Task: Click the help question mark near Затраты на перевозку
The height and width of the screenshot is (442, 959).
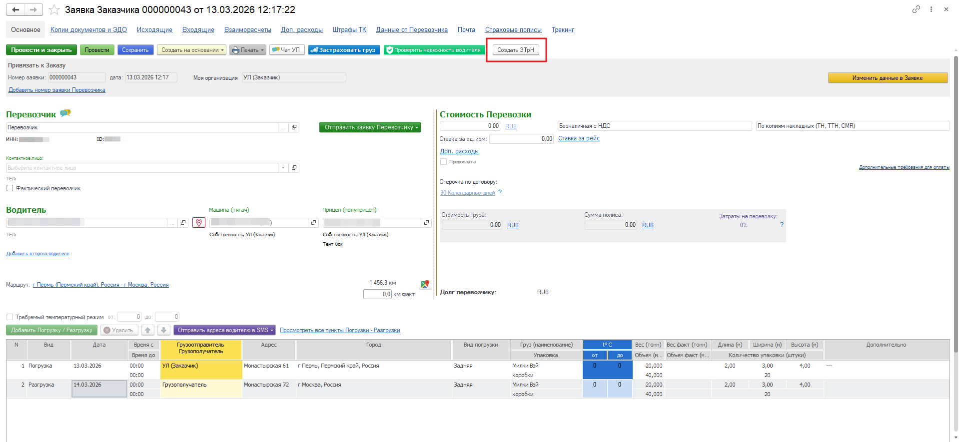Action: click(782, 225)
